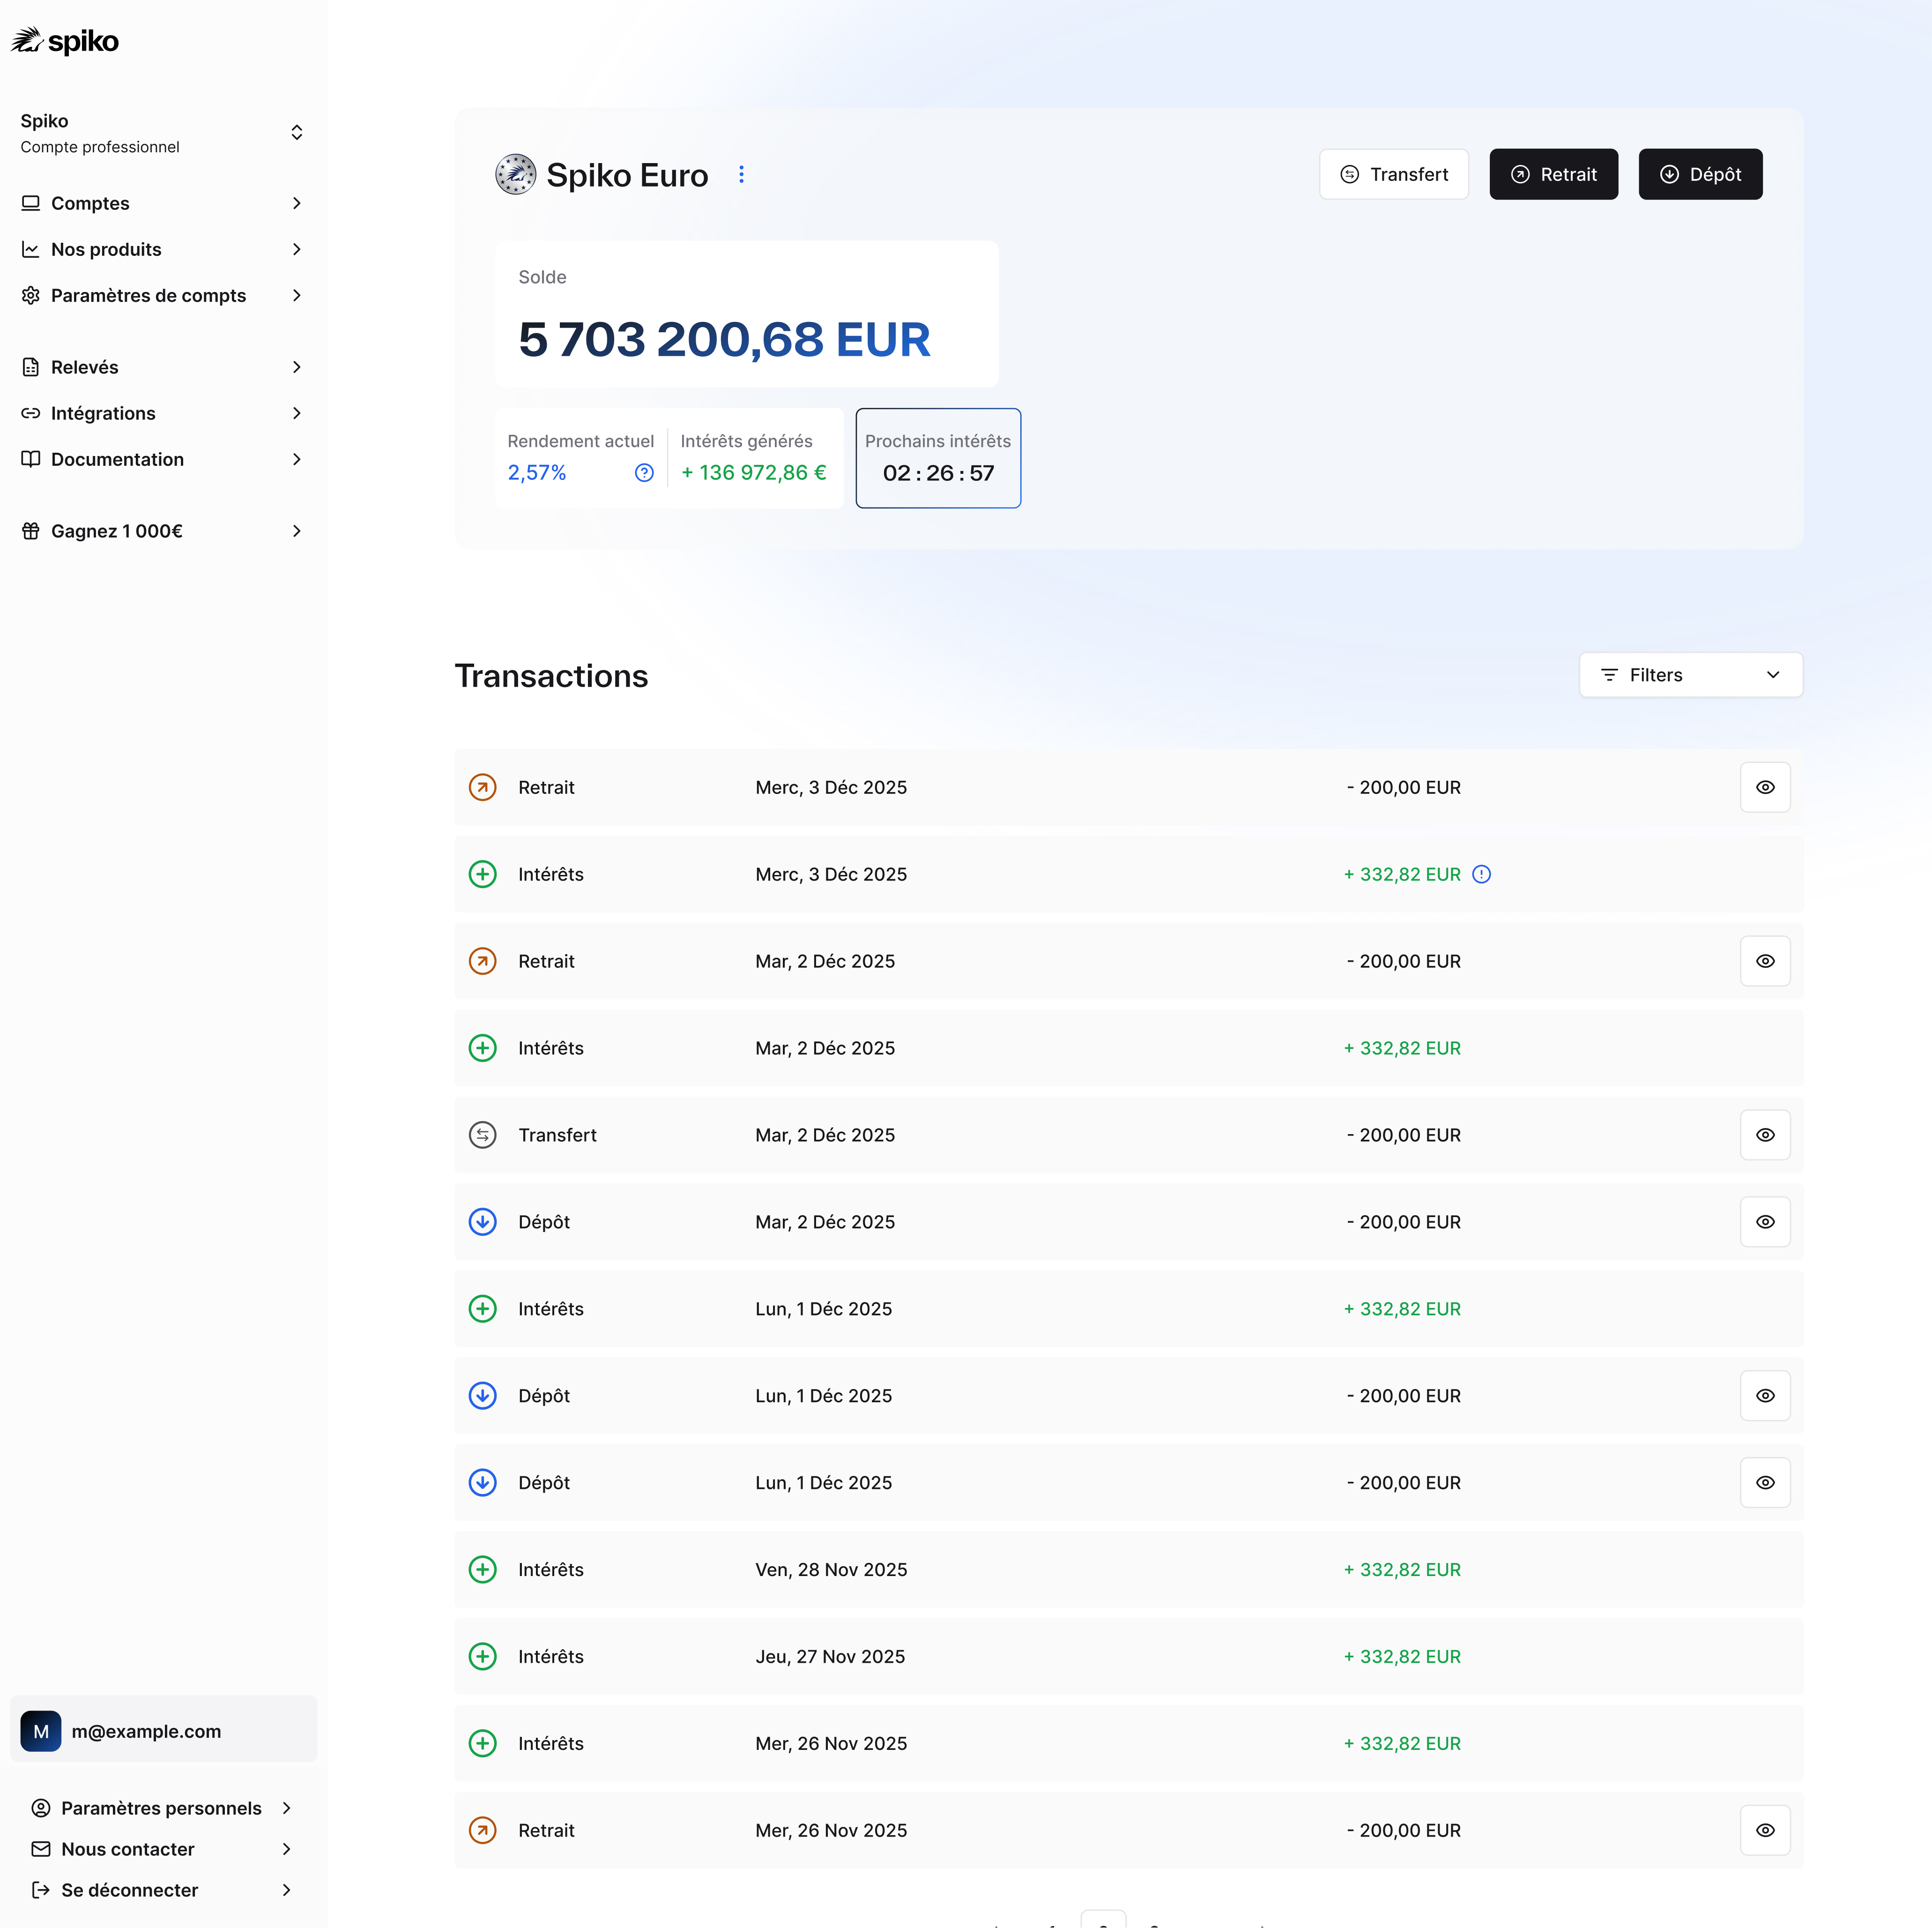Expand the Paramètres de compts chevron
This screenshot has height=1928, width=1932.
[x=297, y=295]
